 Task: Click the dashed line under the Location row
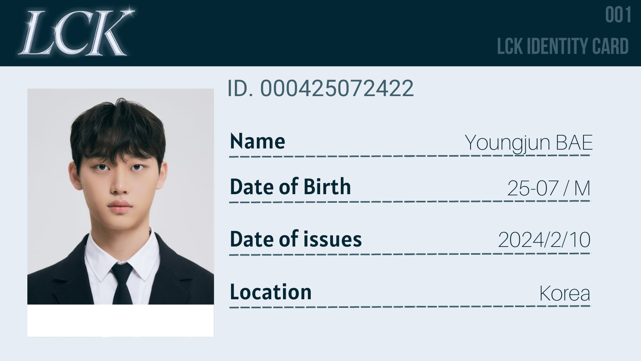coord(410,307)
